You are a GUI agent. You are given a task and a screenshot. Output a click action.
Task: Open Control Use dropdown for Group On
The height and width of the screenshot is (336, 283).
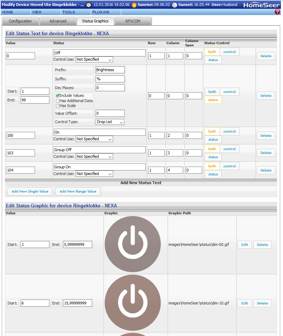[95, 174]
